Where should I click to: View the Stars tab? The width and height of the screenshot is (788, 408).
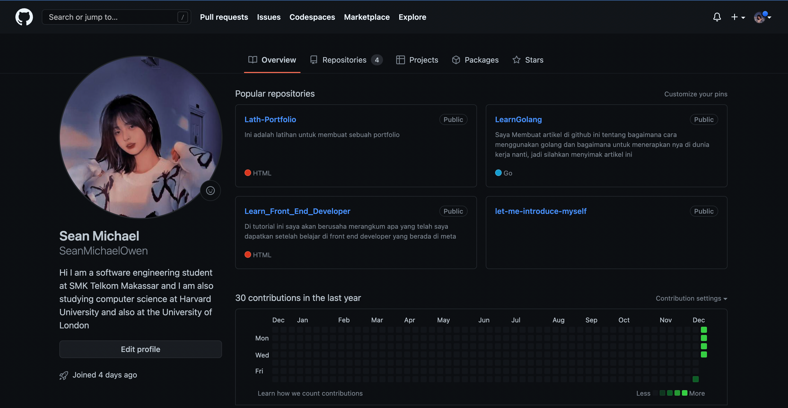(x=528, y=60)
